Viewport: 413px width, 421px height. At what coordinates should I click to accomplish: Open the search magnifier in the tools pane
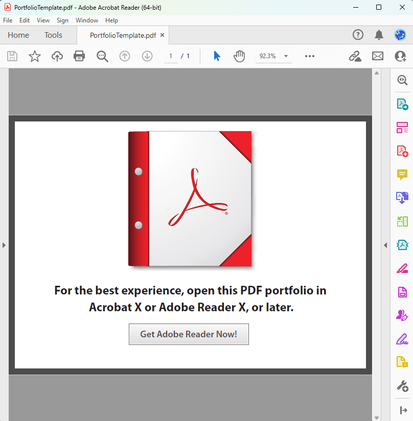pos(402,80)
